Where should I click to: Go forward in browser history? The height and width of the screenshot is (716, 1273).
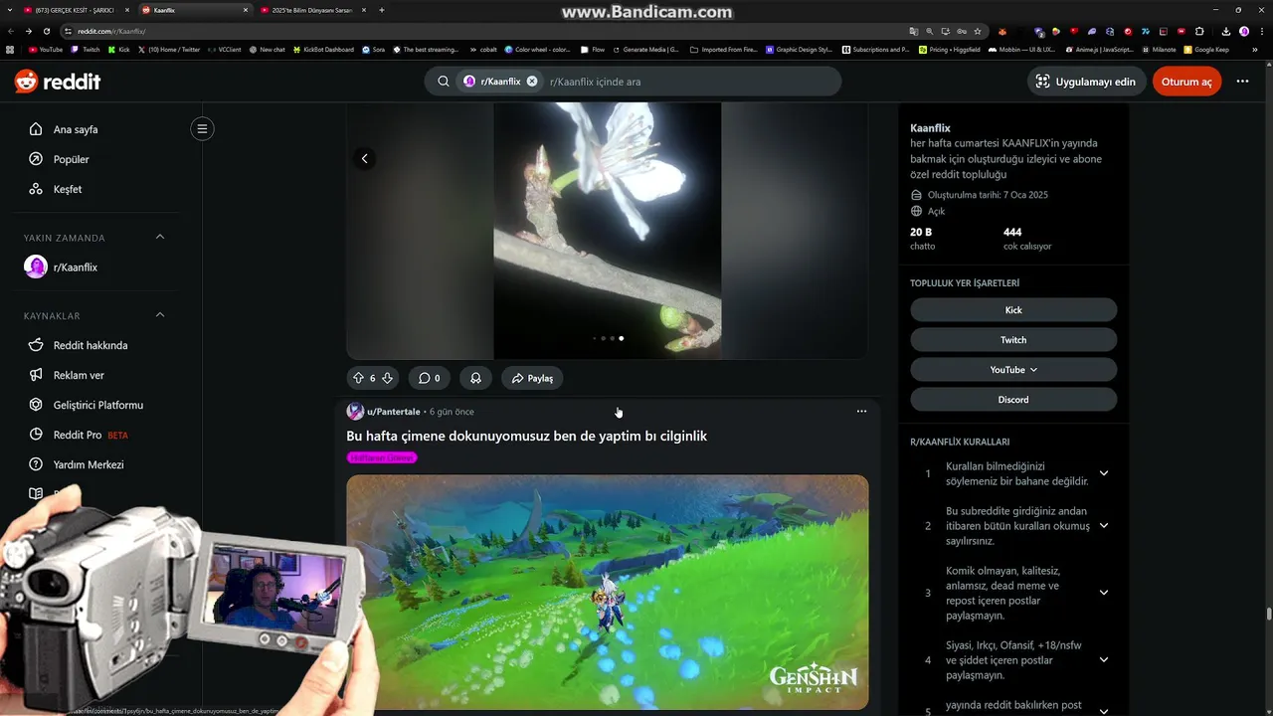28,31
